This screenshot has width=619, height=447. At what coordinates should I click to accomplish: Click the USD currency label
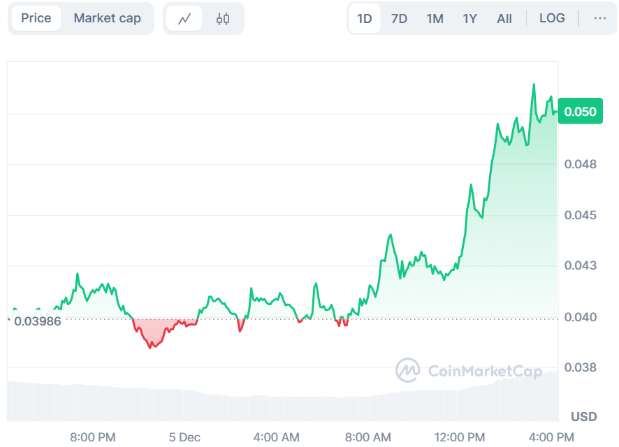tap(583, 417)
